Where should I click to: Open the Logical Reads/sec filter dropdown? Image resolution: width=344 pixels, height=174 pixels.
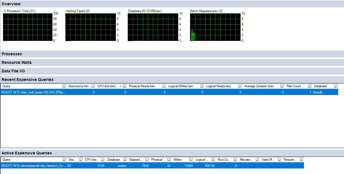240,86
